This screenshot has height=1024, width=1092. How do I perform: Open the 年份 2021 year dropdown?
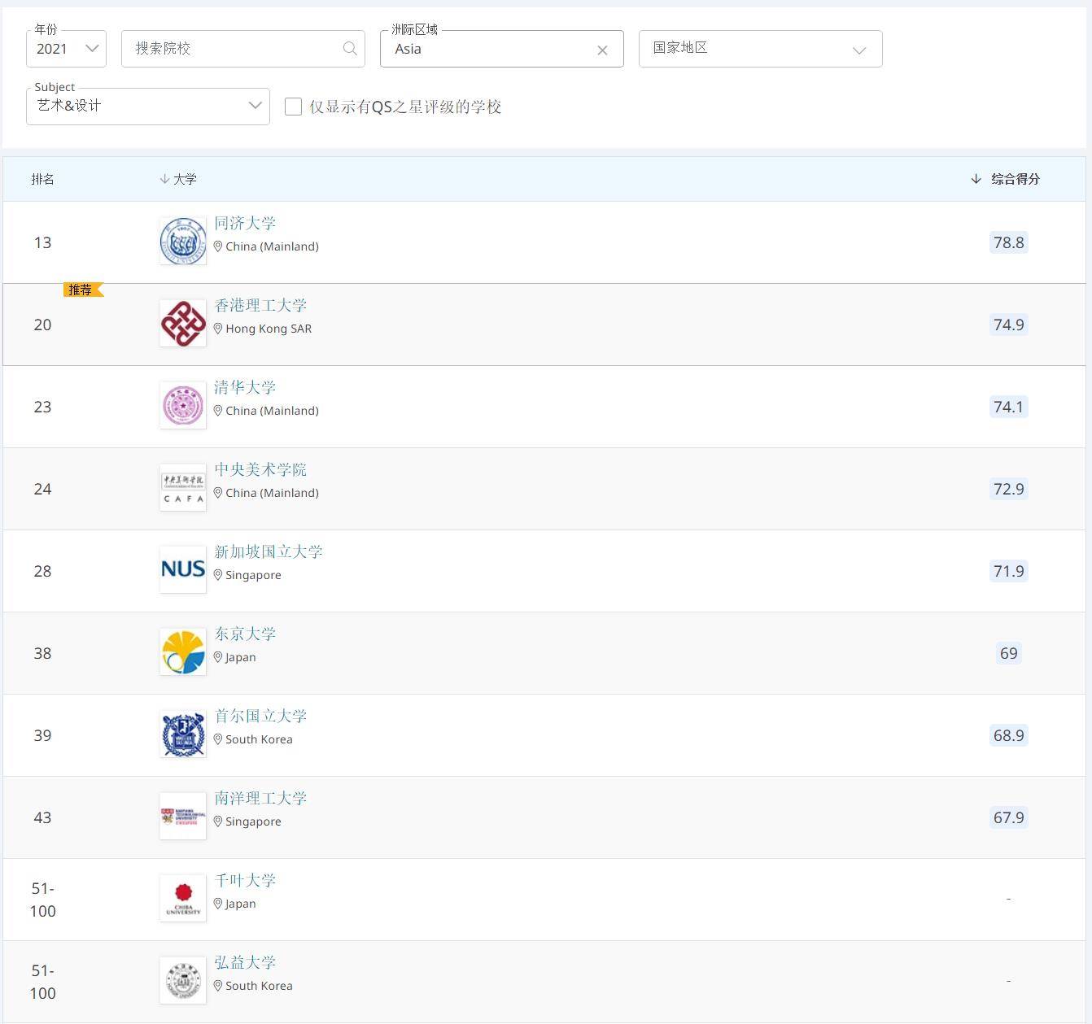click(x=66, y=49)
